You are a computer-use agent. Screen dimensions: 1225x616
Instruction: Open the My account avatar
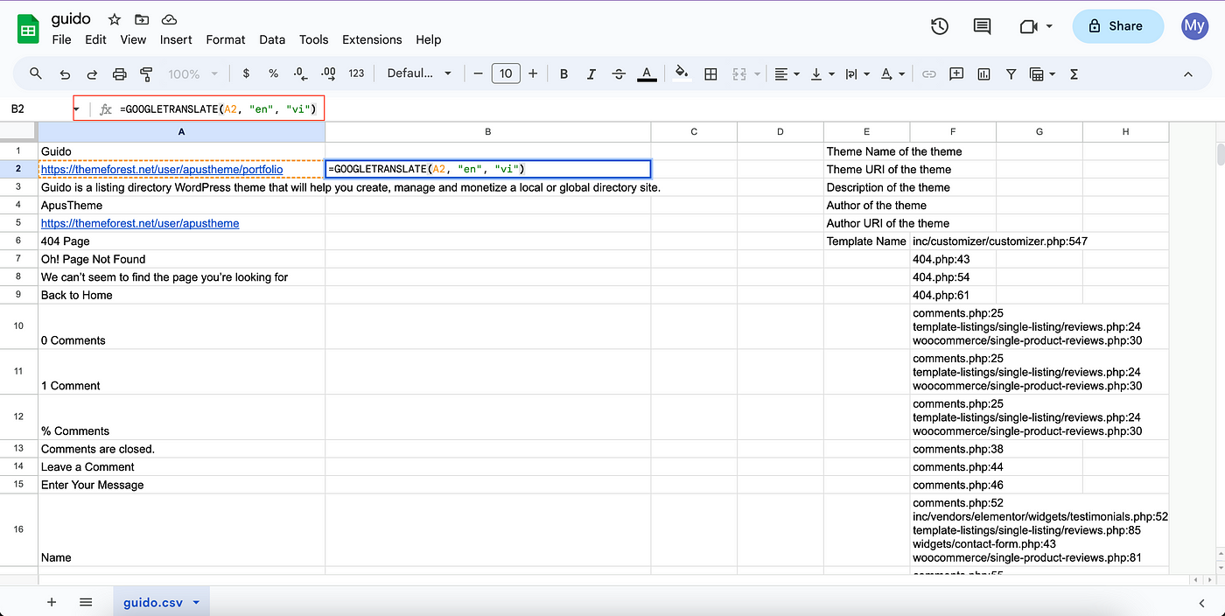(x=1194, y=26)
